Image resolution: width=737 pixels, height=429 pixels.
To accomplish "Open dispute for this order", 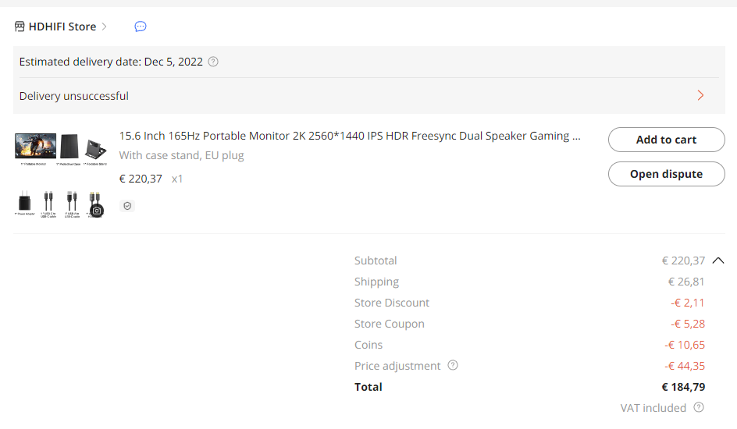I will (x=667, y=174).
